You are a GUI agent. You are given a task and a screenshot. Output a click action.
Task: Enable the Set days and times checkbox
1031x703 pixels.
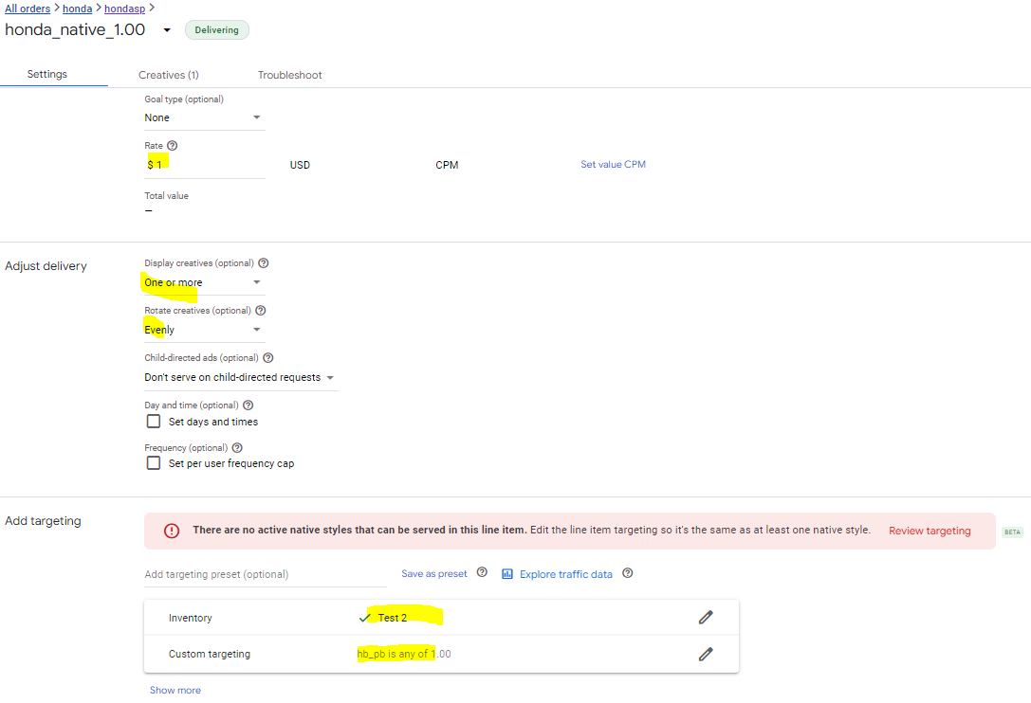pyautogui.click(x=154, y=422)
